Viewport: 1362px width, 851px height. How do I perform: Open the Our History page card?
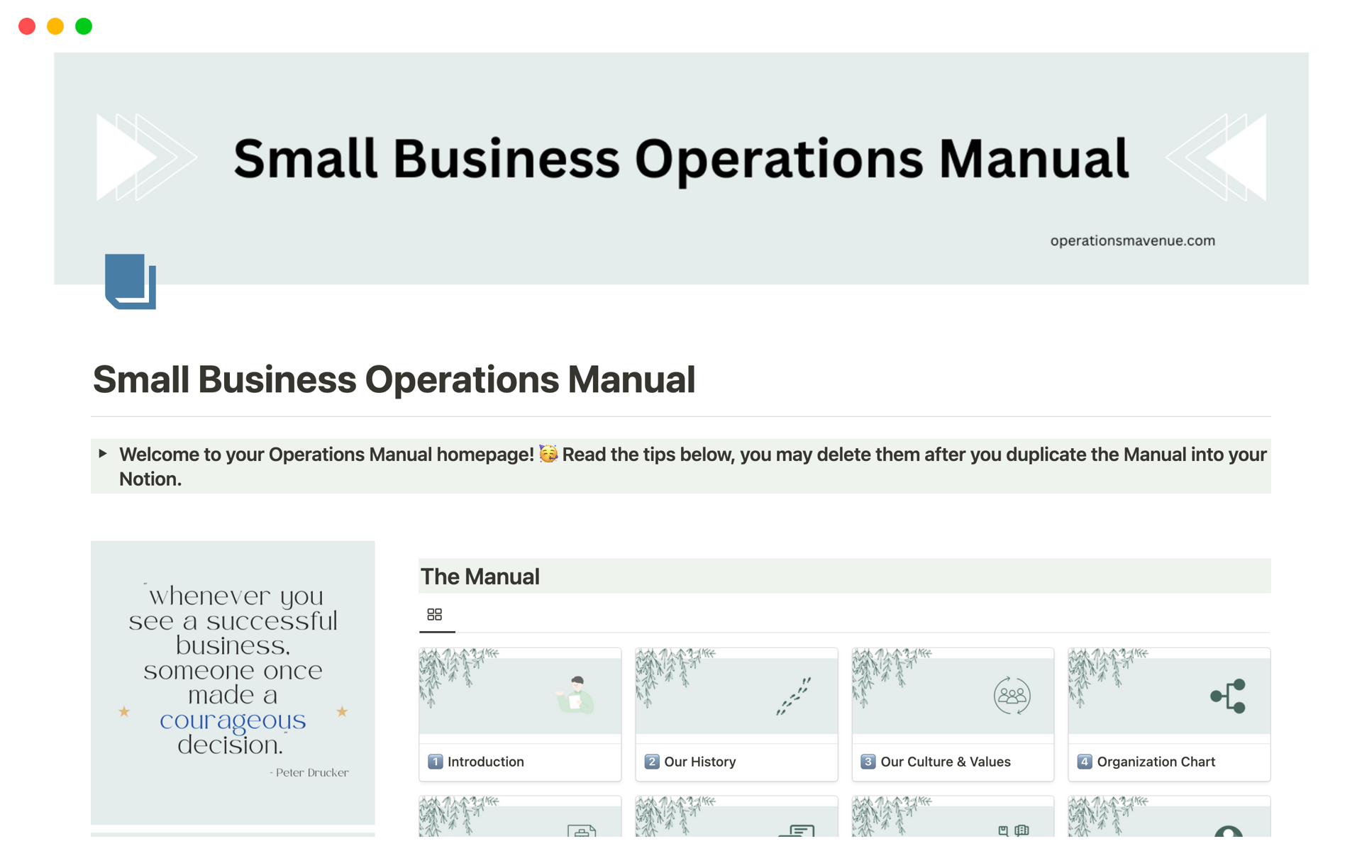pyautogui.click(x=699, y=762)
